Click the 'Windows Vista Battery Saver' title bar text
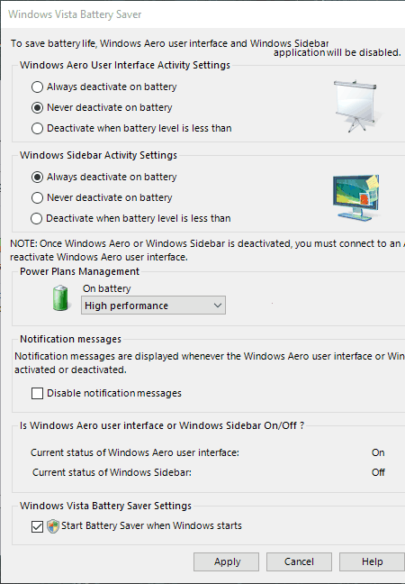405x584 pixels. click(75, 14)
